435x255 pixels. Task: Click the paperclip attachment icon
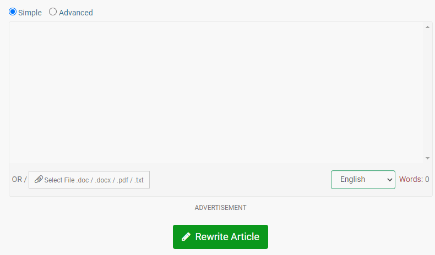[39, 179]
